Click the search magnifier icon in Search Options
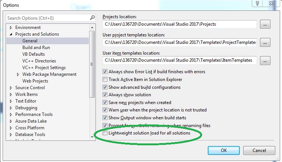The image size is (282, 162). 92,18
